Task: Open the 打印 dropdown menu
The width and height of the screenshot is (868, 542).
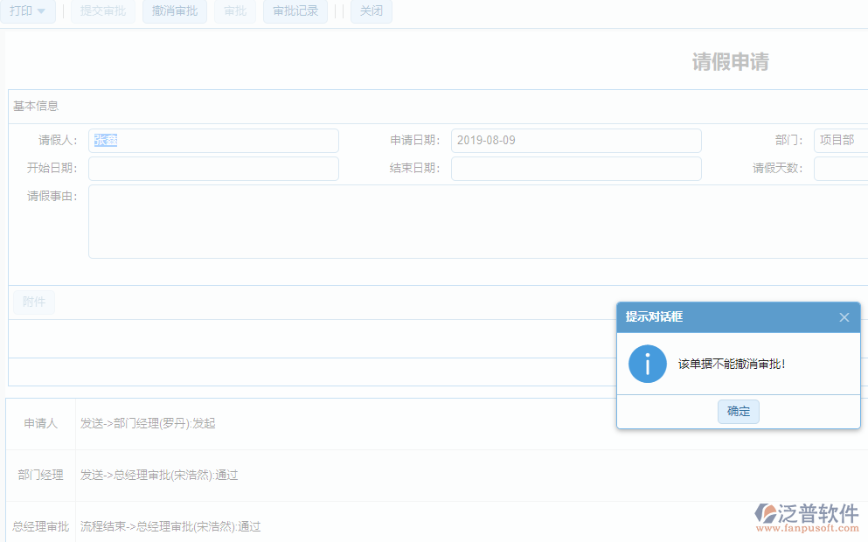Action: (27, 11)
